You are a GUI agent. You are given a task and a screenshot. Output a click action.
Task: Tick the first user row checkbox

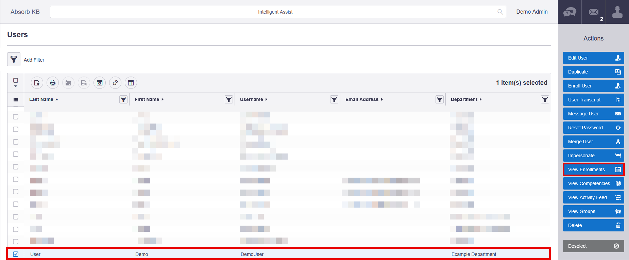16,117
